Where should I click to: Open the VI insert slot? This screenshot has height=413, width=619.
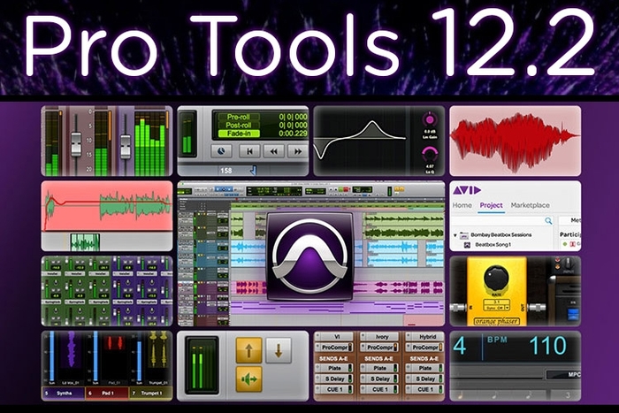(x=336, y=337)
